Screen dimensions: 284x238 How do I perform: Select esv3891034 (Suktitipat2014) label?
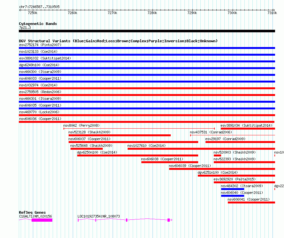point(246,125)
